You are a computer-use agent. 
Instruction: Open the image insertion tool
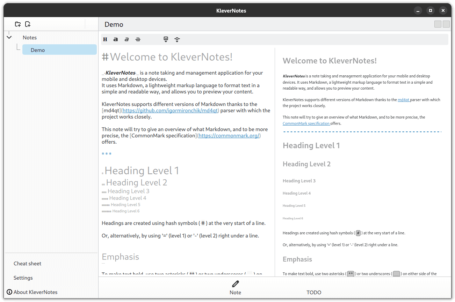(x=165, y=38)
